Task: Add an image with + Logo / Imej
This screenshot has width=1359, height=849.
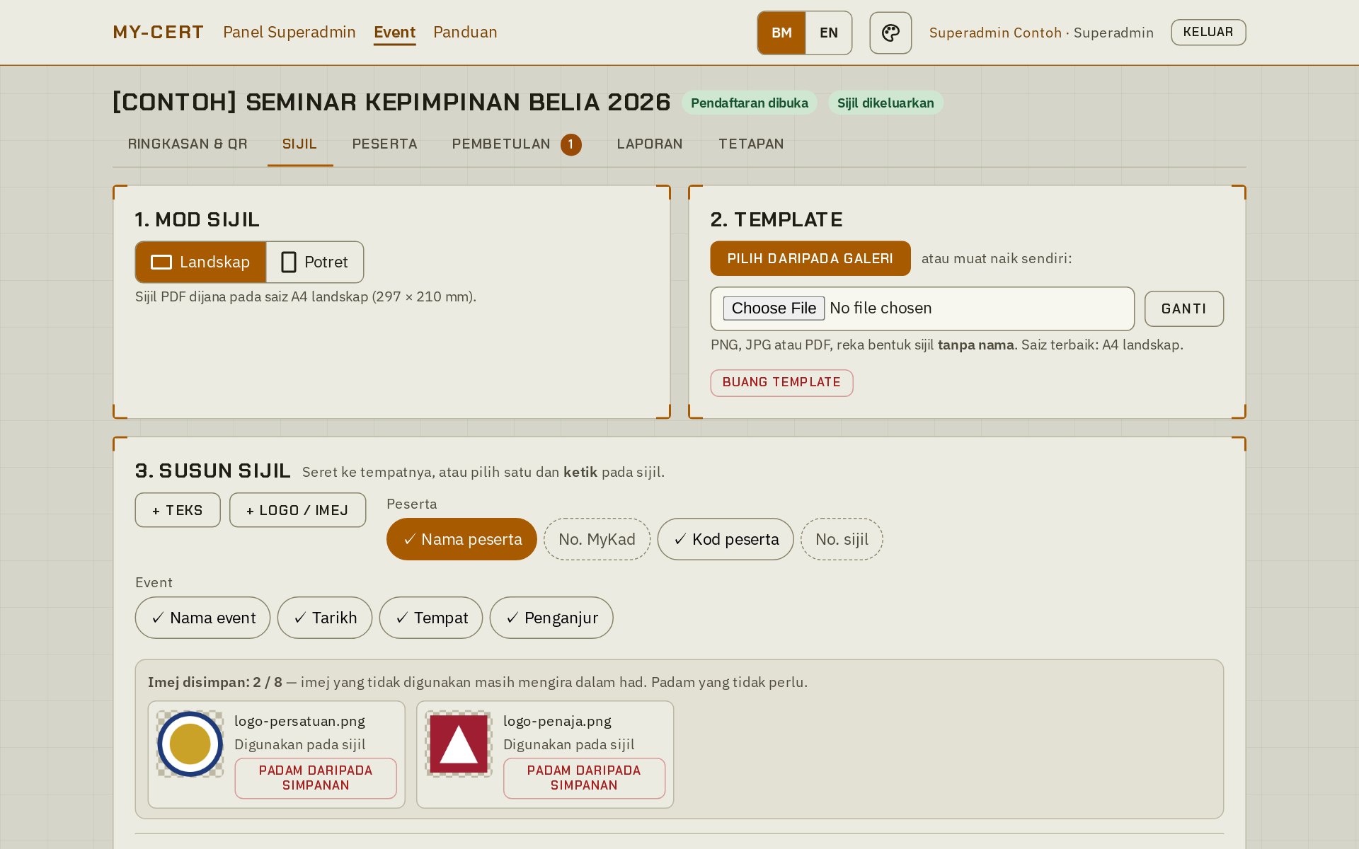Action: click(297, 510)
